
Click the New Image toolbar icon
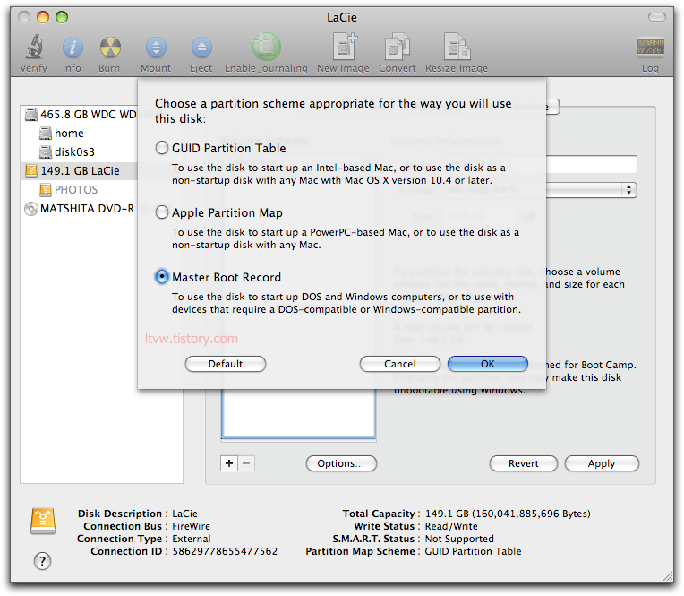[x=345, y=47]
